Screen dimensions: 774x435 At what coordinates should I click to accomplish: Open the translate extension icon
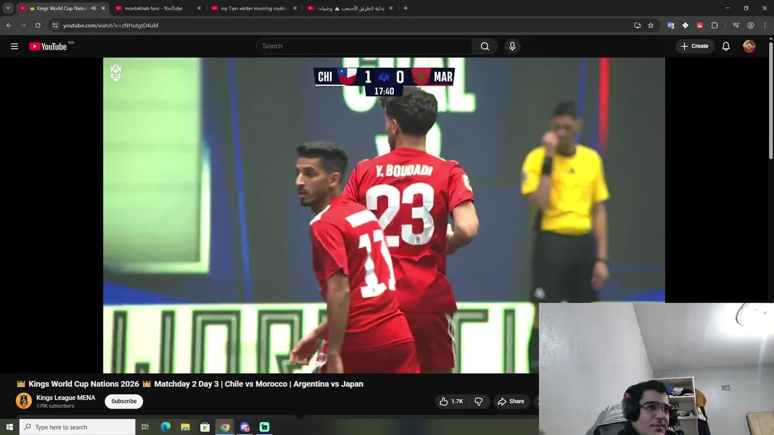pos(671,25)
